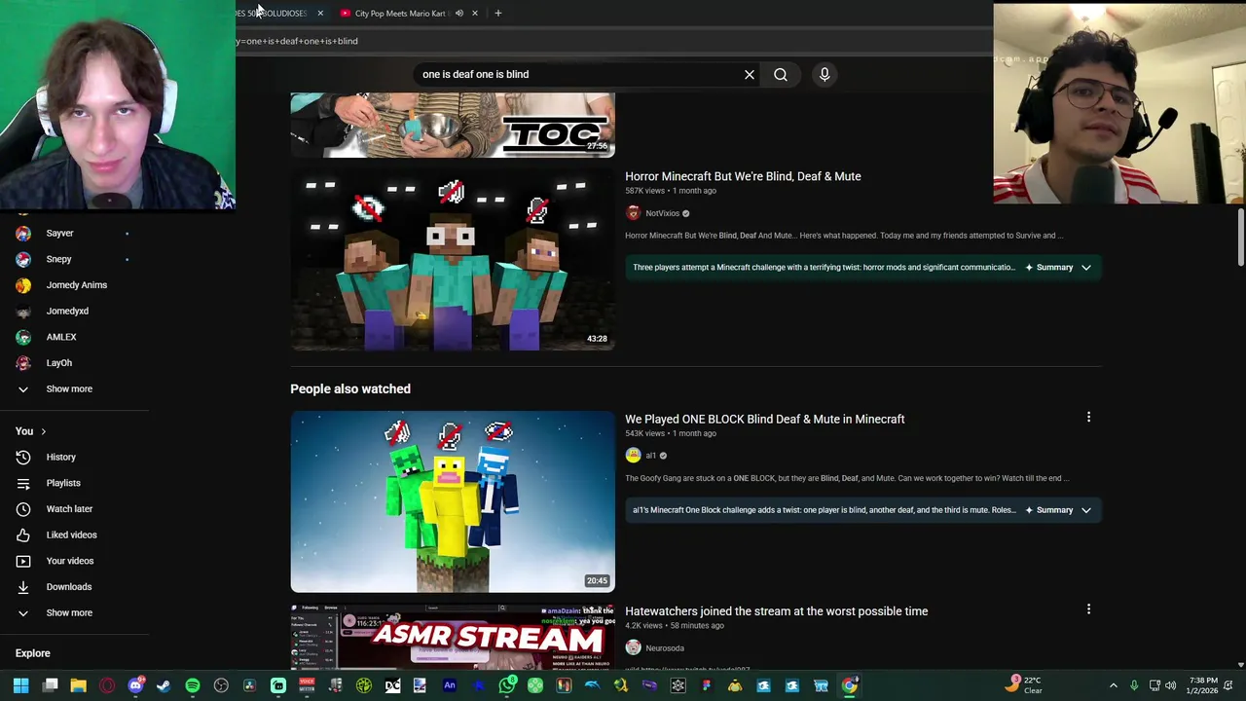This screenshot has width=1246, height=701.
Task: Clear the search box with X
Action: click(750, 74)
